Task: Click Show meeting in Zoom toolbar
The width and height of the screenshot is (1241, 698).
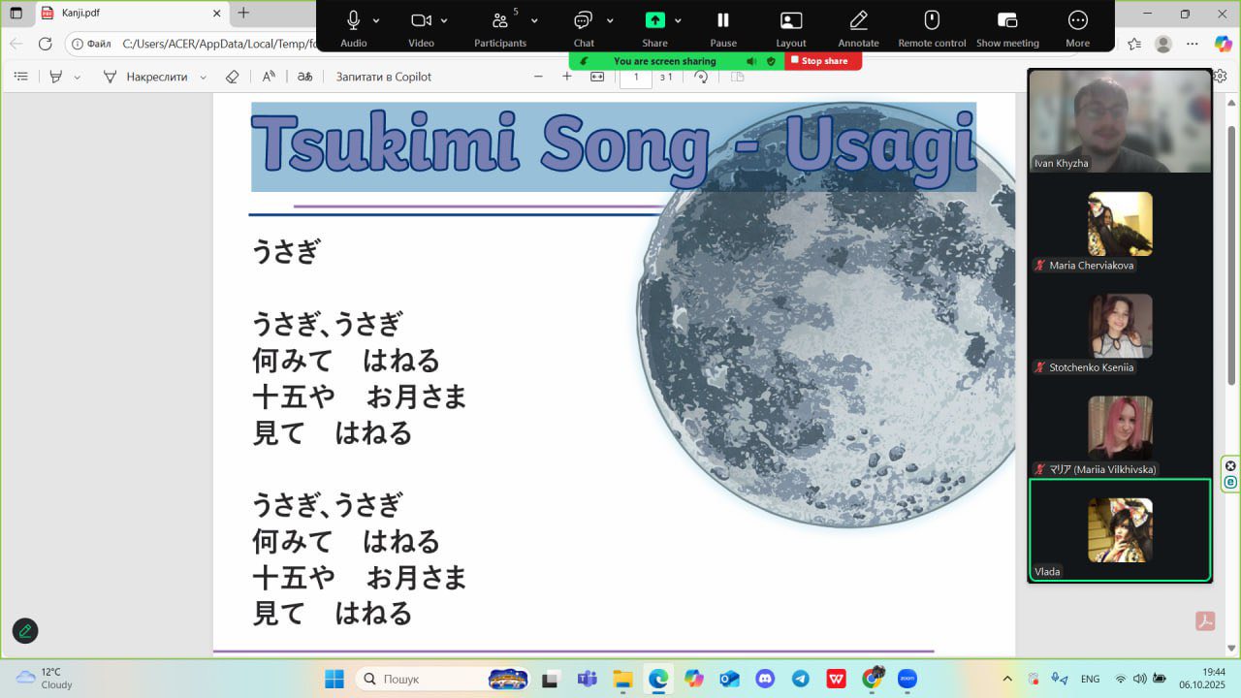Action: coord(1007,21)
